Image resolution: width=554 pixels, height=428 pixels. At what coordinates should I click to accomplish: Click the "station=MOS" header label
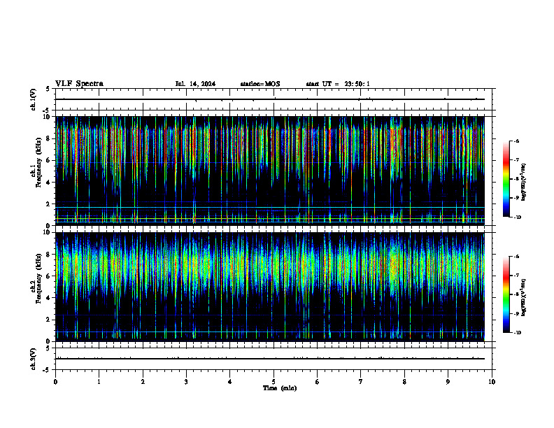tap(260, 84)
